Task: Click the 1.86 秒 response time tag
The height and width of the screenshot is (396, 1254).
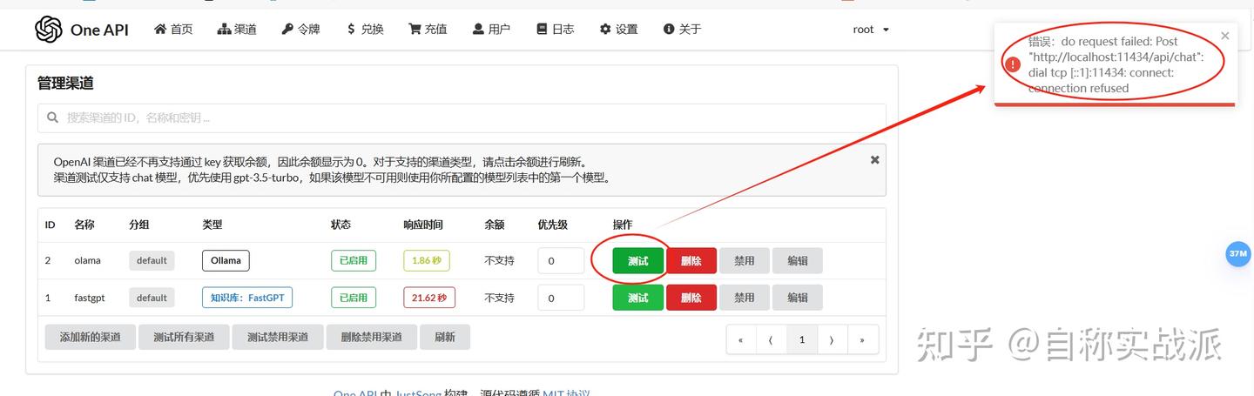Action: 427,260
